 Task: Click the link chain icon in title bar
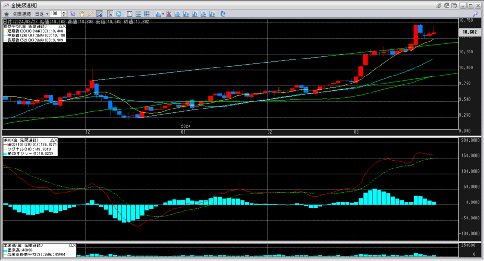[x=439, y=5]
